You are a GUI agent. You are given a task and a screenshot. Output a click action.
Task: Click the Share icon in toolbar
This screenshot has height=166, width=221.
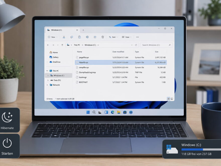(x=95, y=37)
